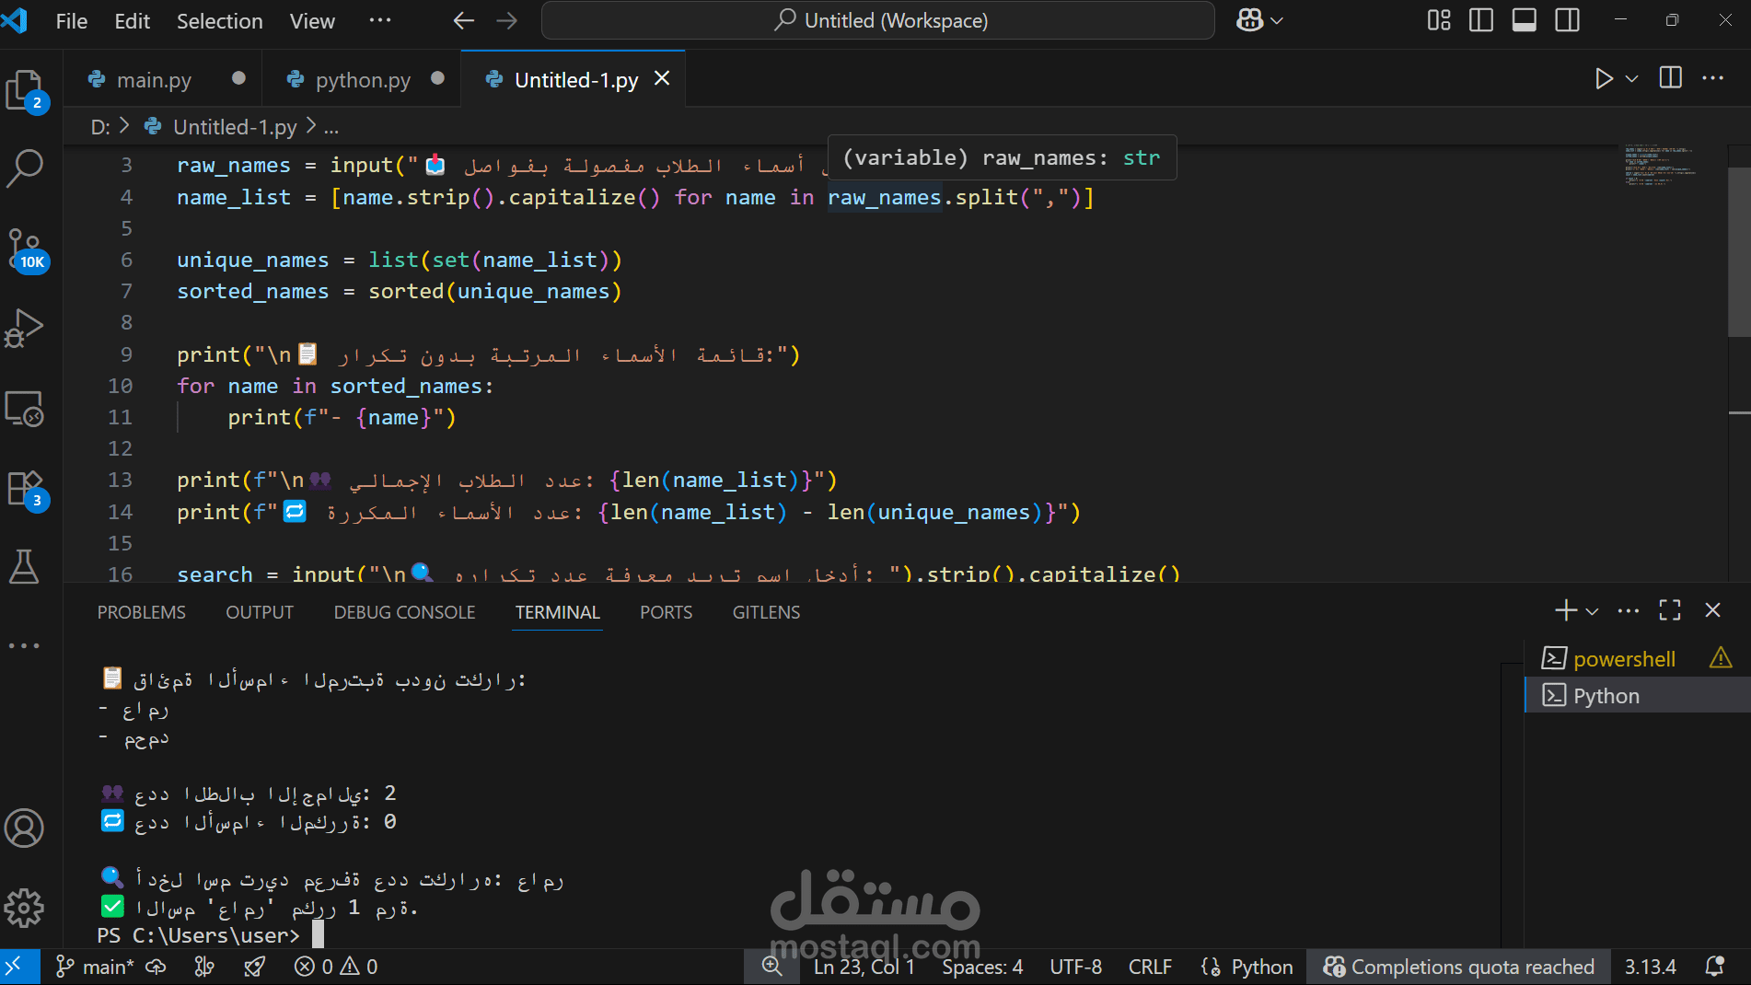Toggle the secondary side bar
This screenshot has height=985, width=1751.
click(x=1567, y=20)
